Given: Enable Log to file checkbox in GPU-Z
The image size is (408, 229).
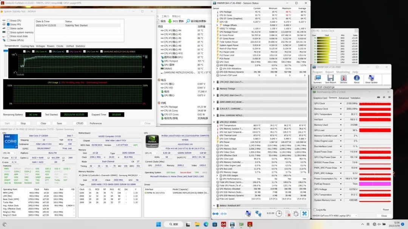Looking at the screenshot, I should [315, 210].
